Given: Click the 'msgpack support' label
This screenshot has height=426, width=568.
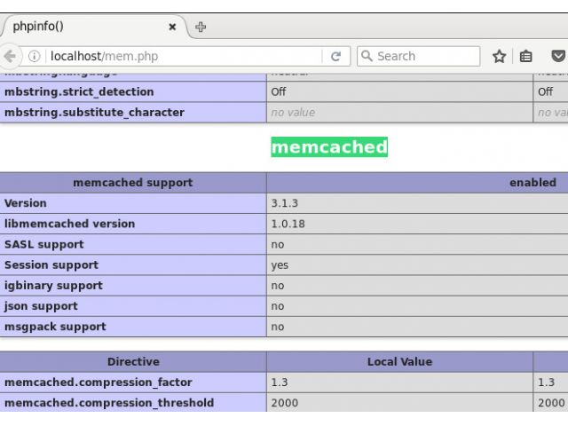Looking at the screenshot, I should coord(55,327).
